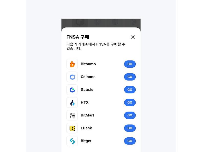Launch Bitget using its GO button
The height and width of the screenshot is (152, 202).
[x=130, y=141]
